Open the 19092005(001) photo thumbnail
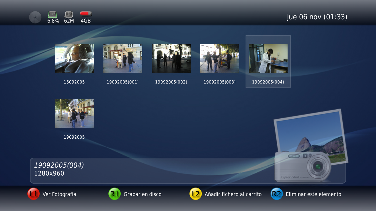Viewport: 376px width, 211px height. coord(123,59)
